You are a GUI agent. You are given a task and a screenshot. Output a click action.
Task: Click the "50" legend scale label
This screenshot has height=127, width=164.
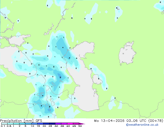80,126
